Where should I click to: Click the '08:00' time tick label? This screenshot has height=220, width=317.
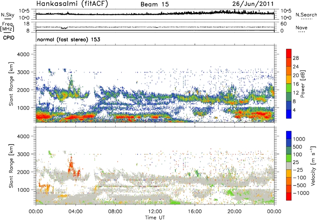coord(115,212)
